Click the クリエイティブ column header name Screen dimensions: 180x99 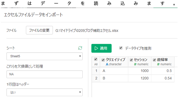click(115, 60)
